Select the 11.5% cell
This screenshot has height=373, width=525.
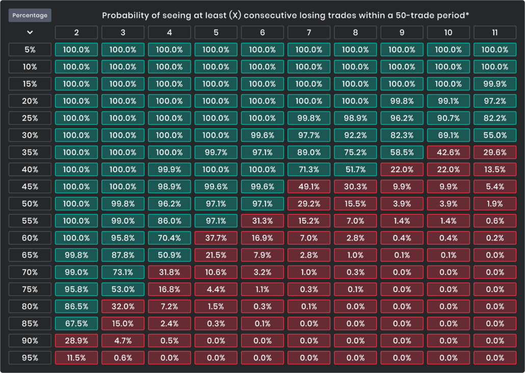coord(76,358)
